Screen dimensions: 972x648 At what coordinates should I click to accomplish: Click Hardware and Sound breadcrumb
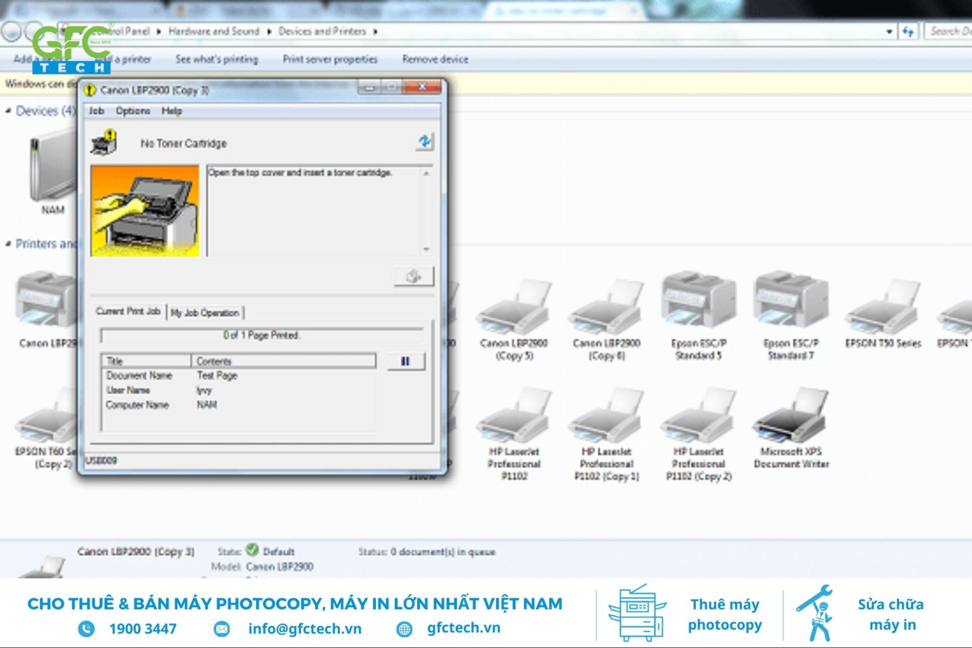(x=214, y=31)
